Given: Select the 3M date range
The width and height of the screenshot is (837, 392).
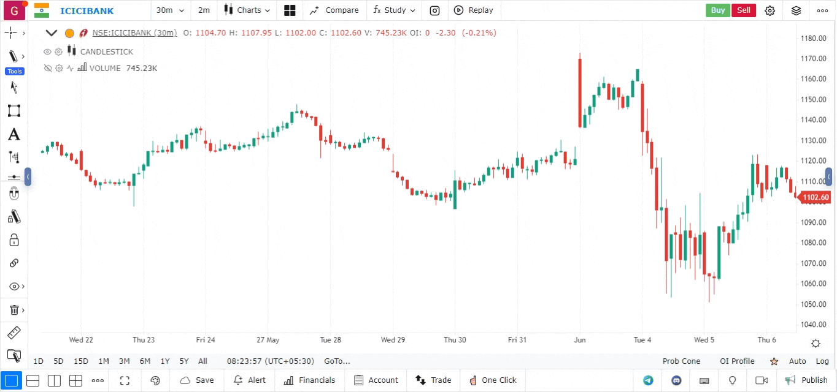Looking at the screenshot, I should click(124, 361).
